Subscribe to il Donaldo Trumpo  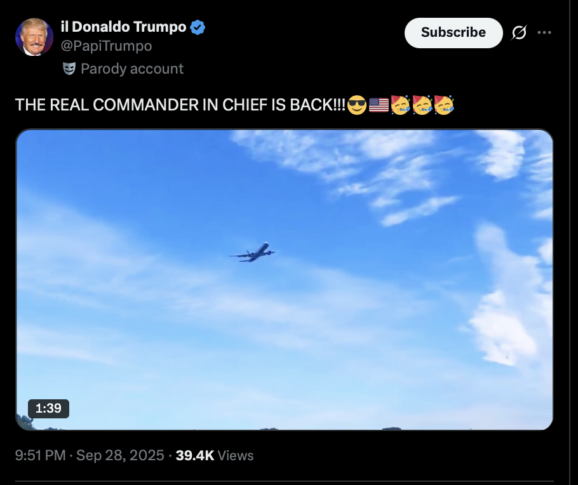pyautogui.click(x=454, y=33)
